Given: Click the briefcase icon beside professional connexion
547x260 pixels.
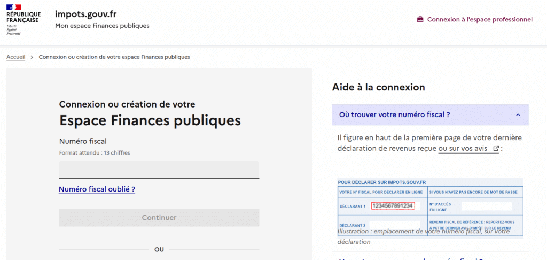Looking at the screenshot, I should (x=420, y=20).
